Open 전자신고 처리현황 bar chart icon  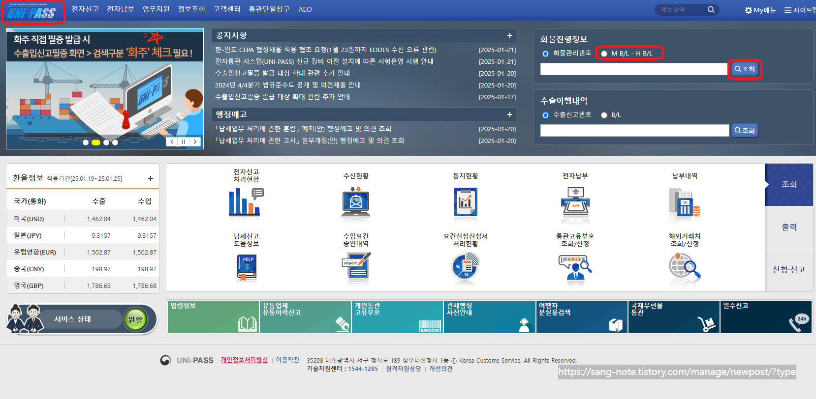(246, 202)
